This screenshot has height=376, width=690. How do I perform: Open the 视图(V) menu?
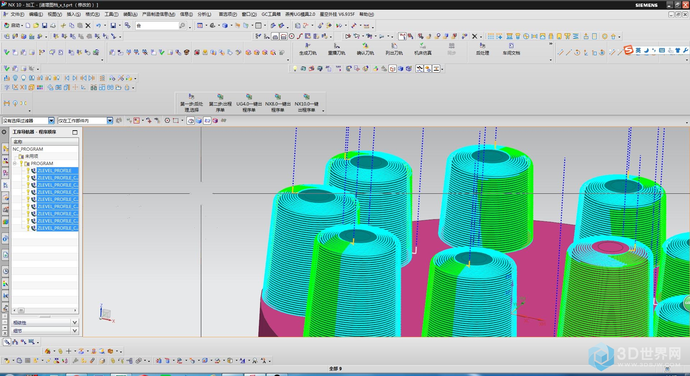(x=55, y=14)
